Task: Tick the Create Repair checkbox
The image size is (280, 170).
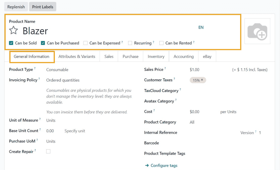Action: (48, 151)
